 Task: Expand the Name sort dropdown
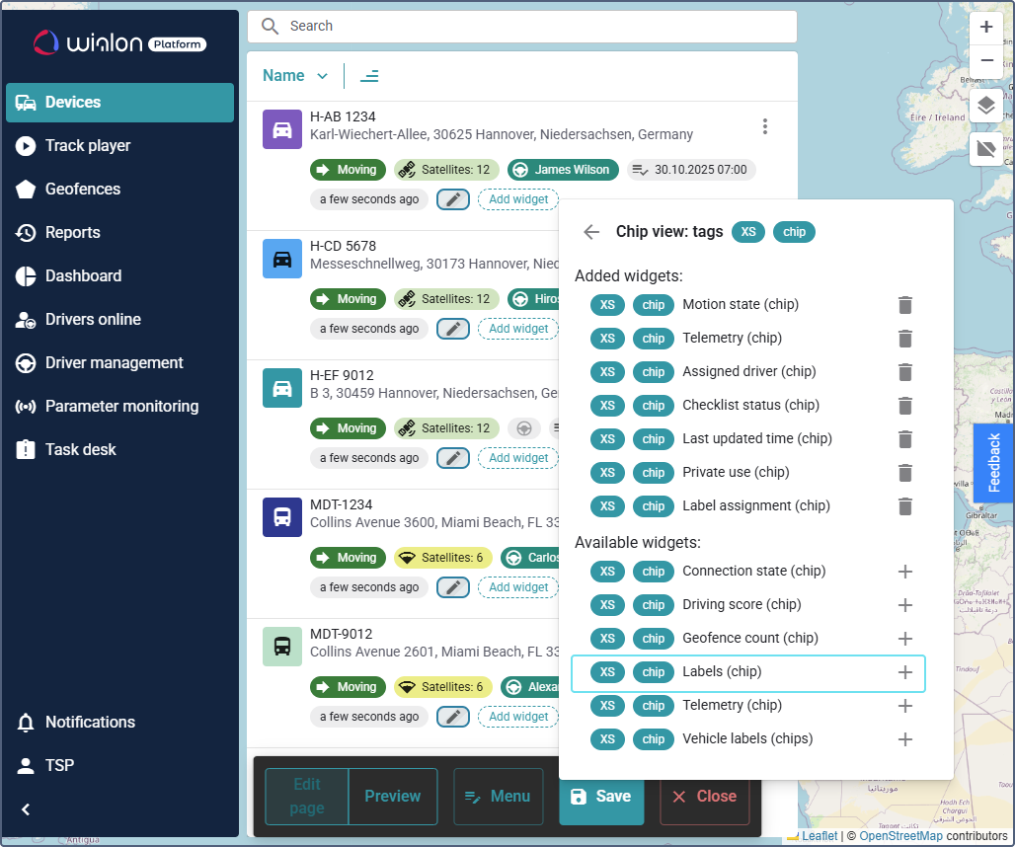pos(295,76)
